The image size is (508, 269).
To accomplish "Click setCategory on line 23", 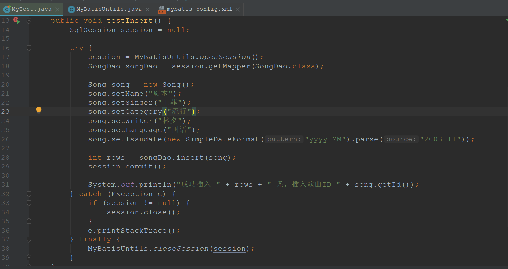I will 137,112.
